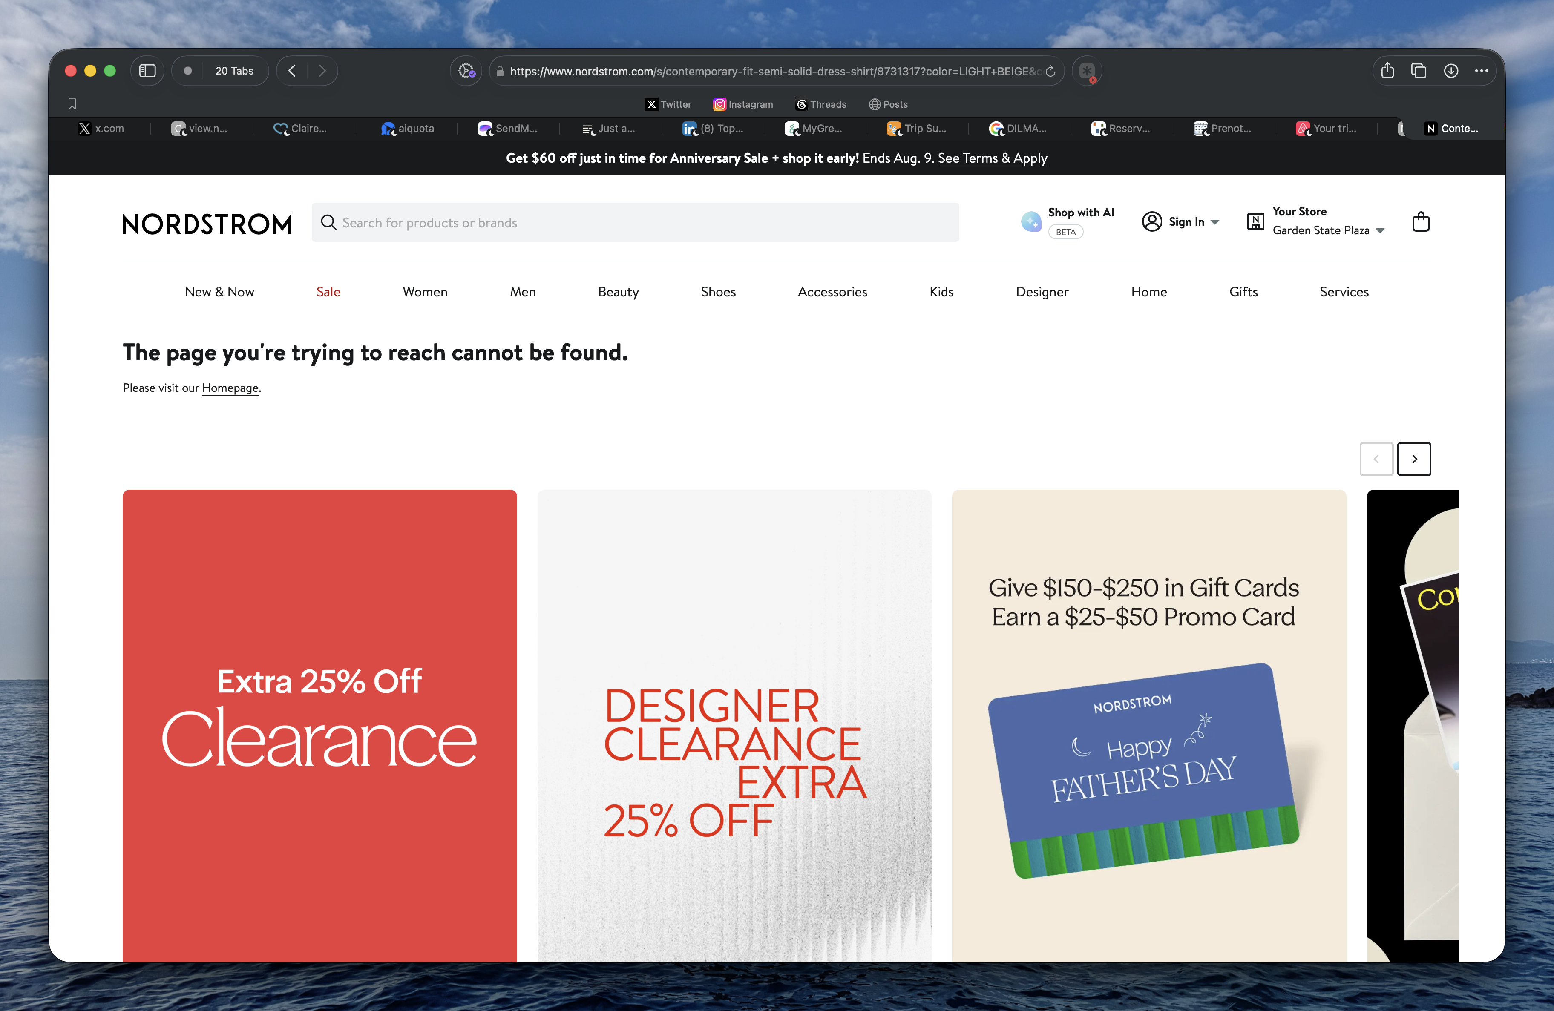Open the more options ellipsis icon
This screenshot has height=1011, width=1554.
(1482, 71)
